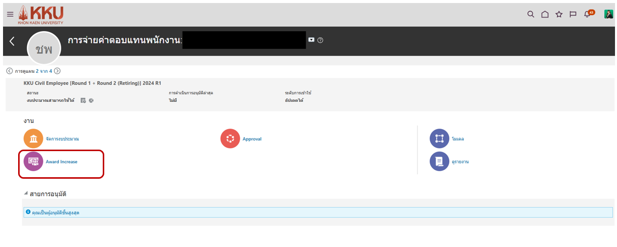Click the KKU Khon Kaen University logo
The width and height of the screenshot is (617, 247).
click(x=41, y=15)
